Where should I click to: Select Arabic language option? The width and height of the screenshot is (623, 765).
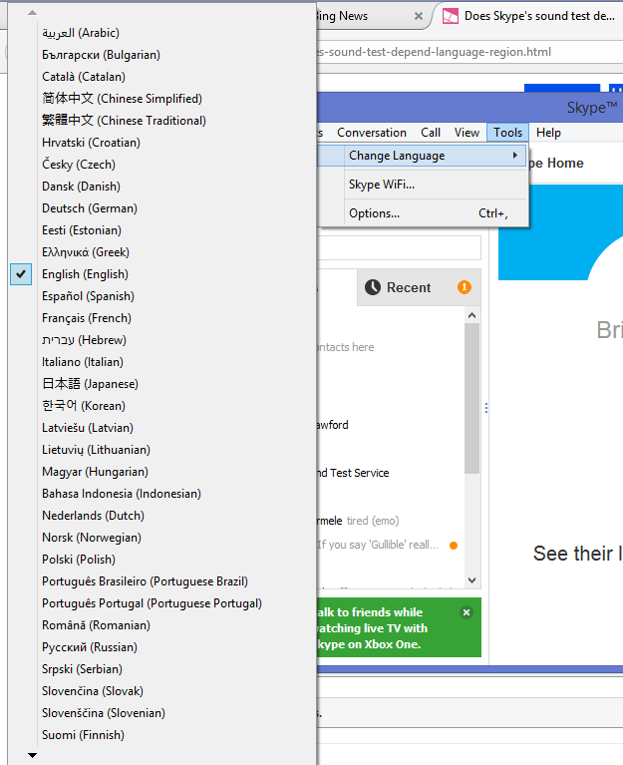click(81, 33)
